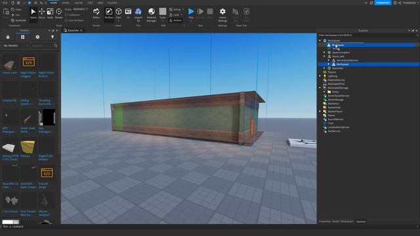Expand the Baseplate node in Explorer
The width and height of the screenshot is (420, 236).
[x=324, y=68]
